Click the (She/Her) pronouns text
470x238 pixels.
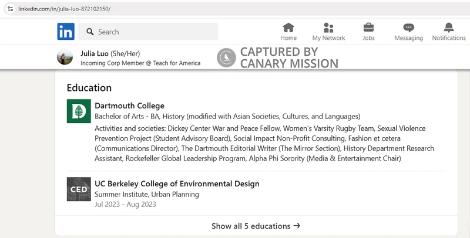(125, 54)
